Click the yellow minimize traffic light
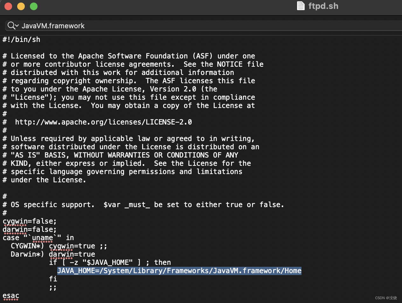The height and width of the screenshot is (303, 402). (21, 6)
